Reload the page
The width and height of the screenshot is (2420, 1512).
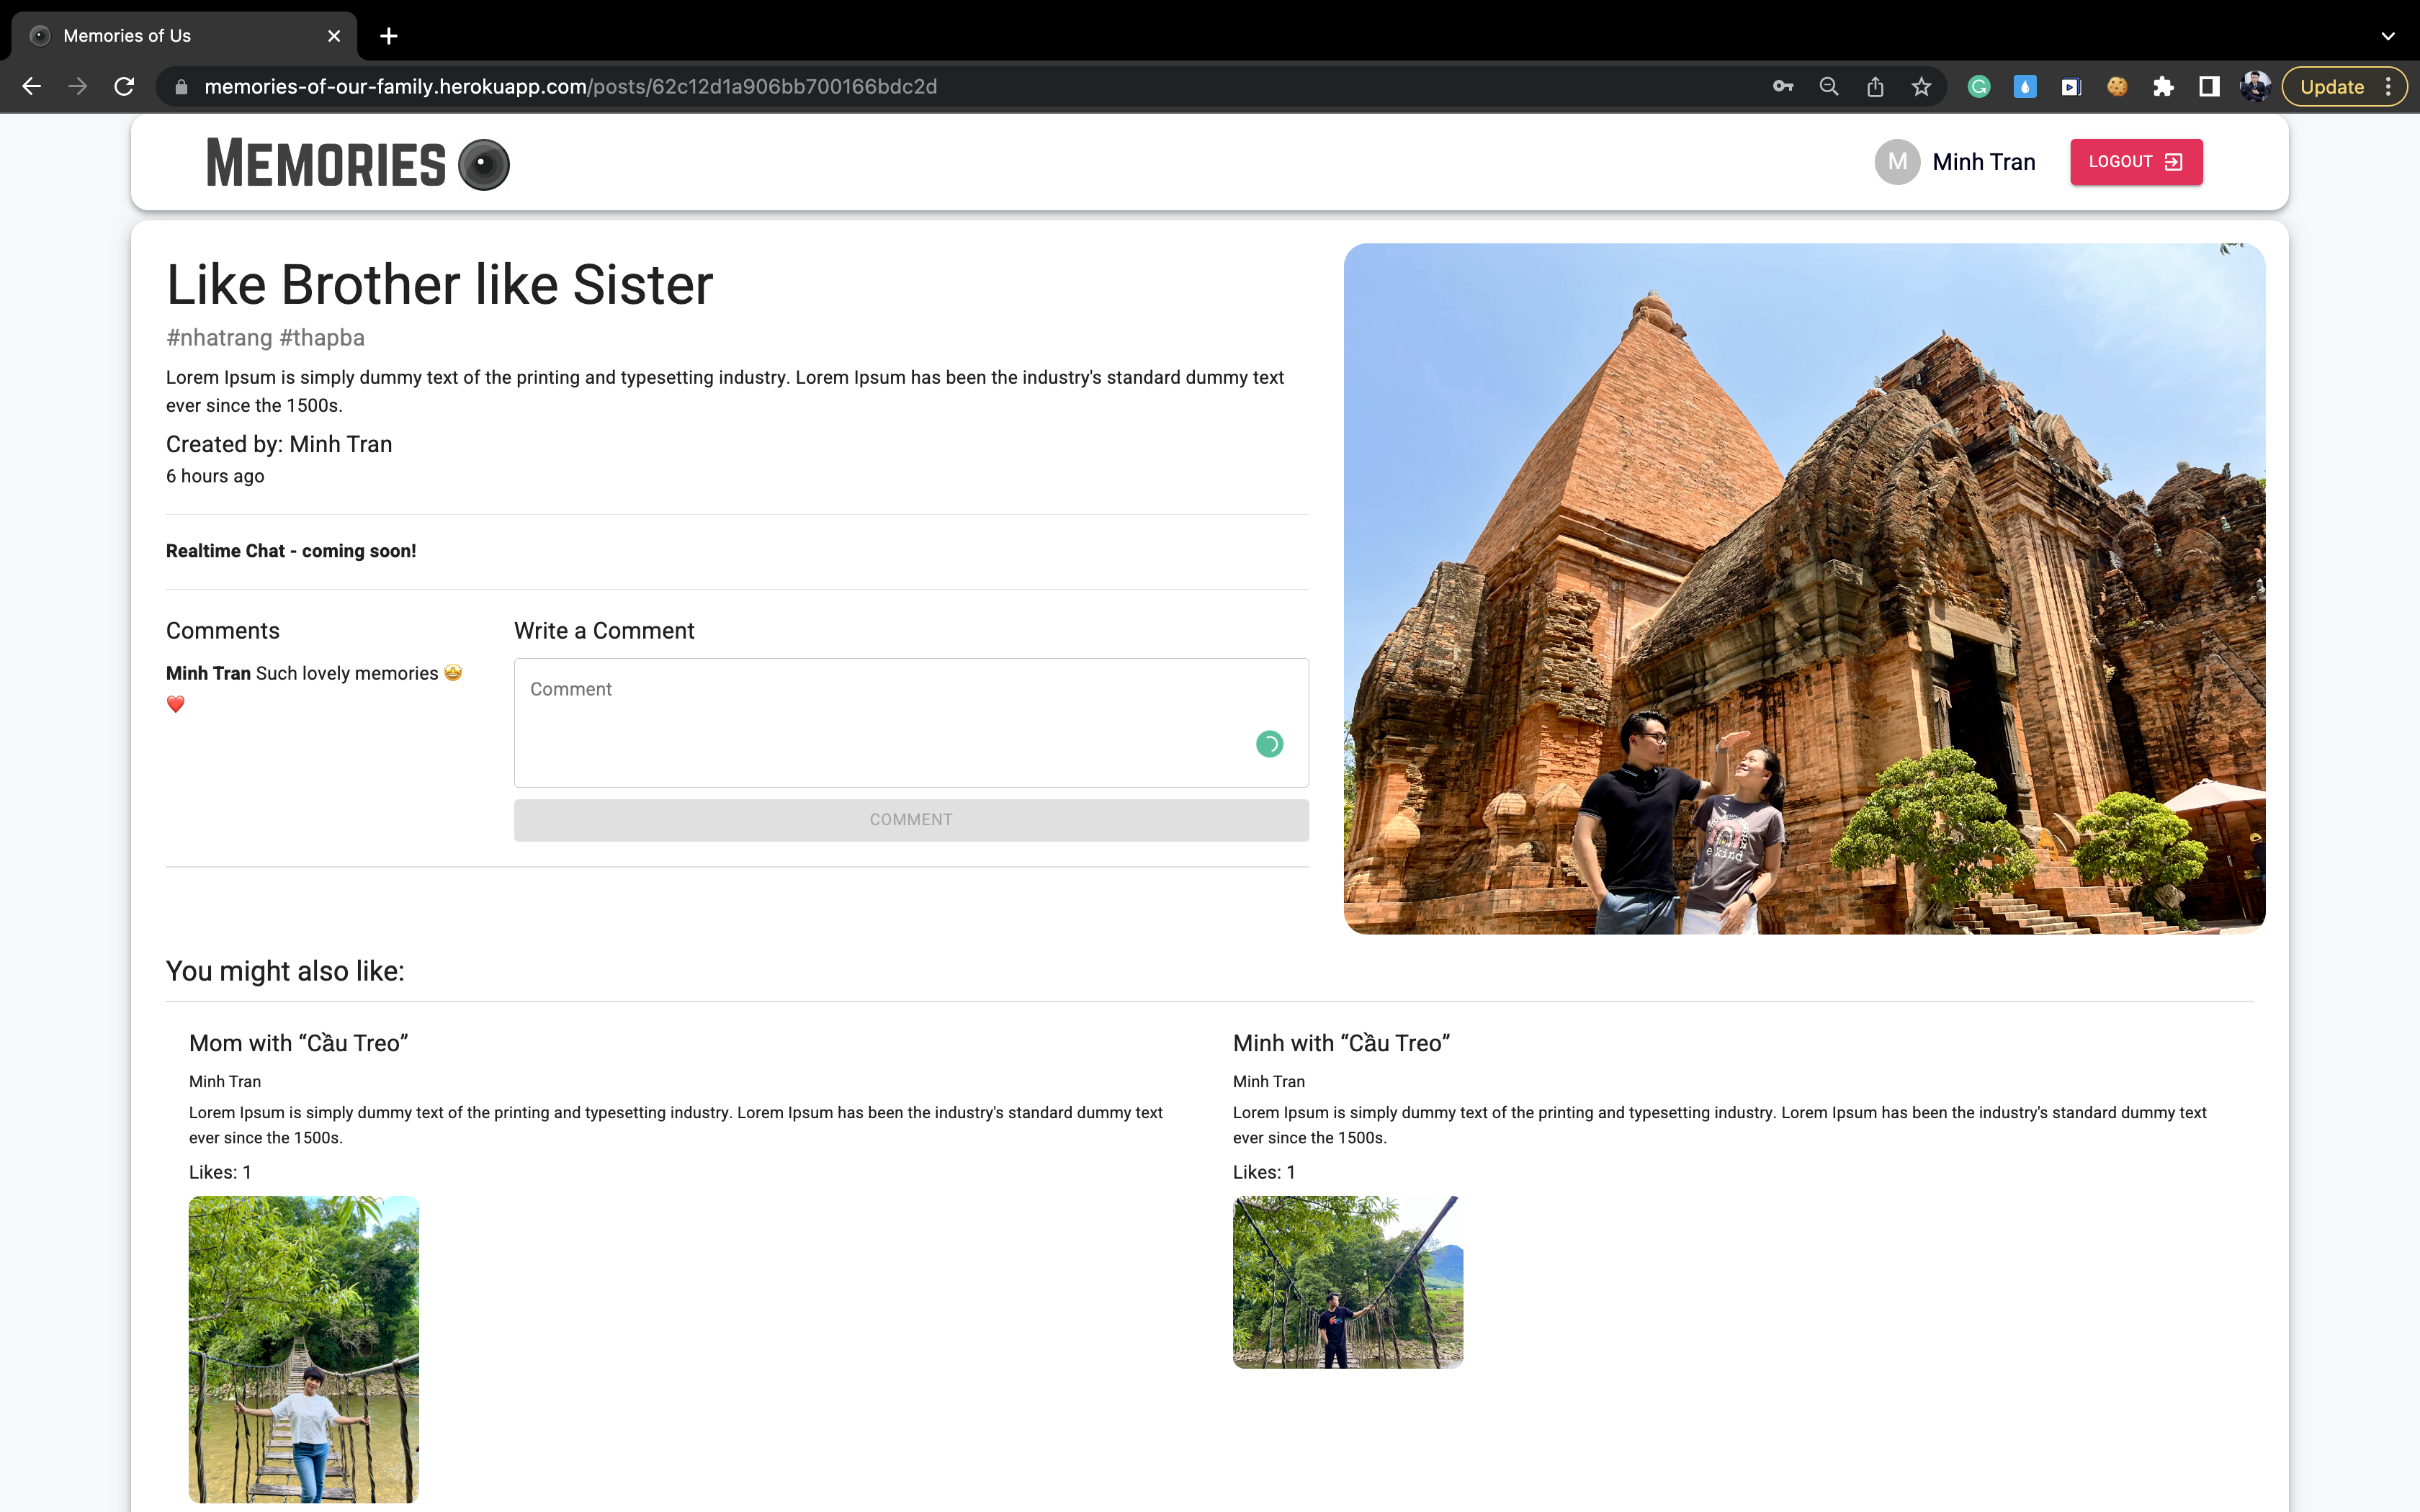(x=124, y=87)
